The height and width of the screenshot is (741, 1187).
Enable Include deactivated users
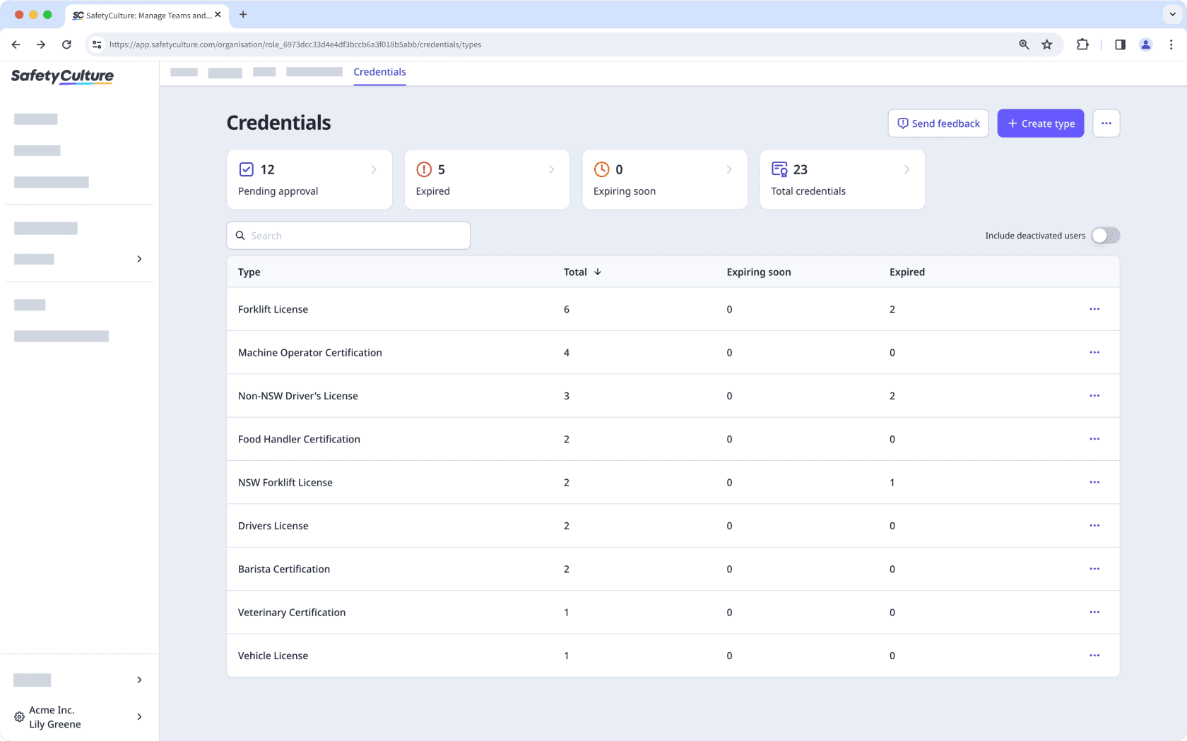click(x=1106, y=235)
